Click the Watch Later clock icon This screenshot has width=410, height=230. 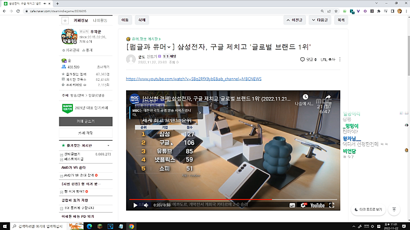(305, 97)
